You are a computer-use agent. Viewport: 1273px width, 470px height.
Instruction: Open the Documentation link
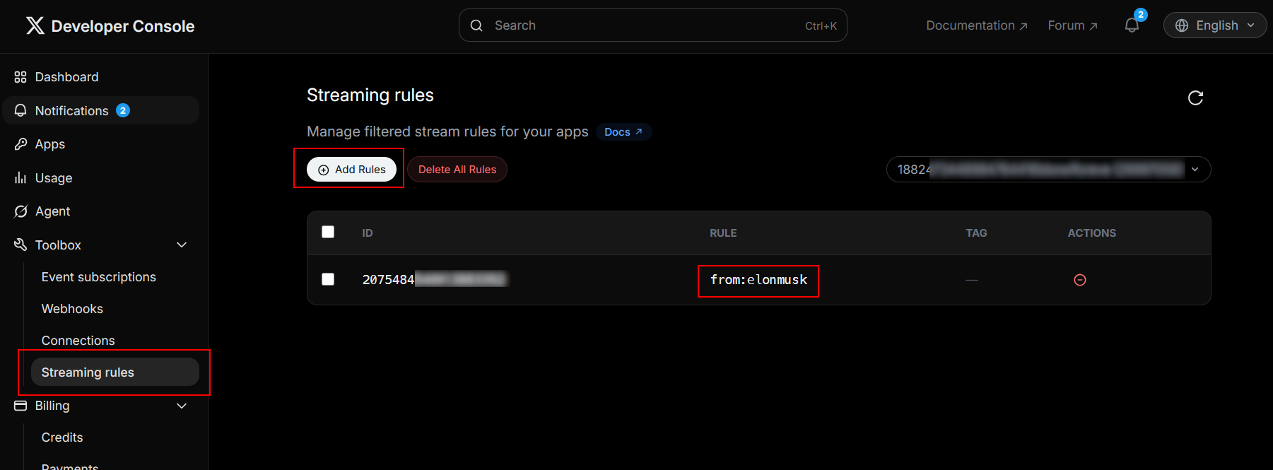[x=977, y=25]
